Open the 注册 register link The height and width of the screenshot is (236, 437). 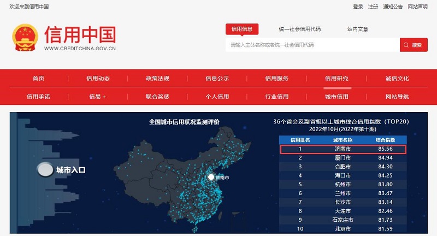[x=373, y=7]
